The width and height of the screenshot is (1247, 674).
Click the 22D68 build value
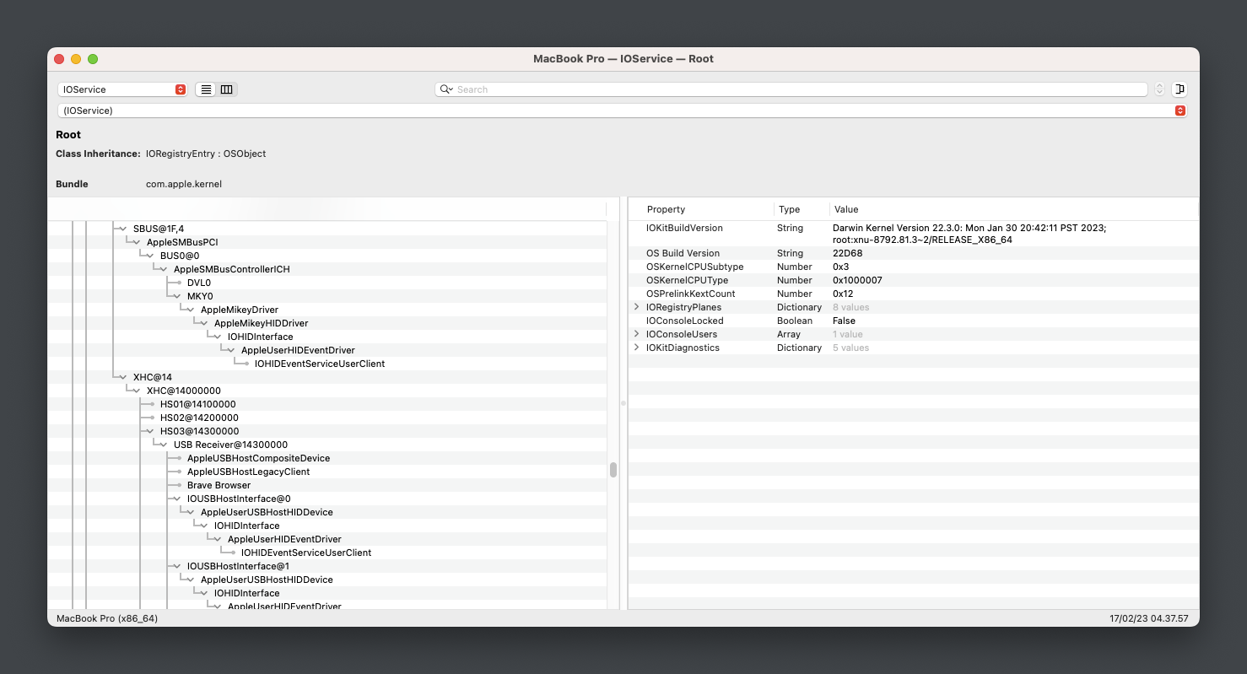pyautogui.click(x=846, y=253)
